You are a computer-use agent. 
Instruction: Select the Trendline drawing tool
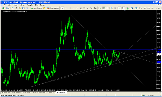click(77, 8)
